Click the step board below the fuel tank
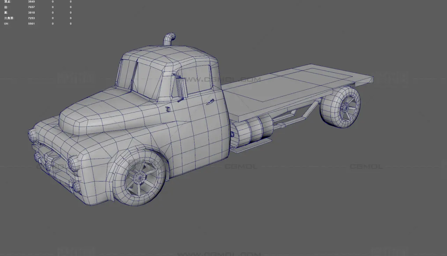Image resolution: width=447 pixels, height=256 pixels. tap(252, 145)
